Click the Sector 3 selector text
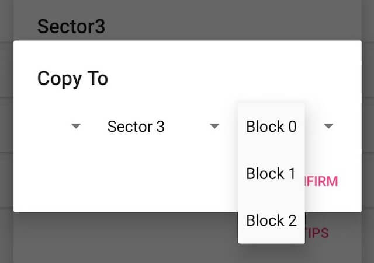The height and width of the screenshot is (263, 374). click(x=136, y=127)
